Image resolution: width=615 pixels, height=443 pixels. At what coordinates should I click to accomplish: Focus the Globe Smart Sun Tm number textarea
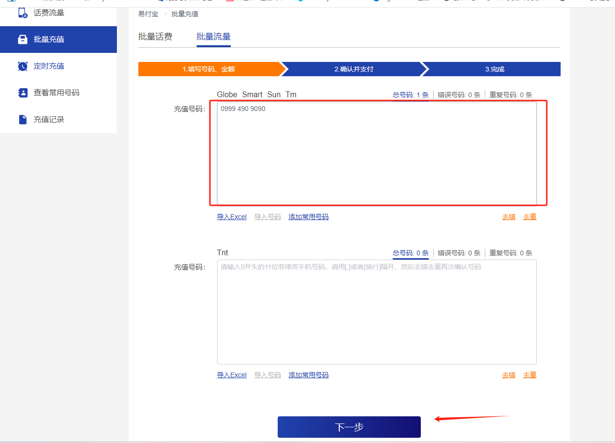(x=377, y=153)
